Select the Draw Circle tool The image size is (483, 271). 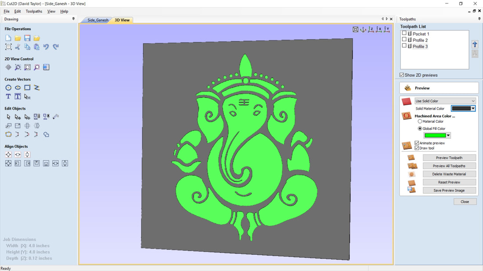[8, 88]
